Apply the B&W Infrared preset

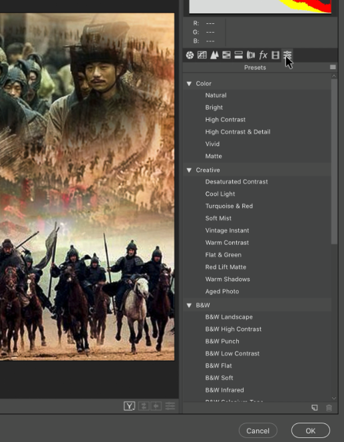click(224, 390)
